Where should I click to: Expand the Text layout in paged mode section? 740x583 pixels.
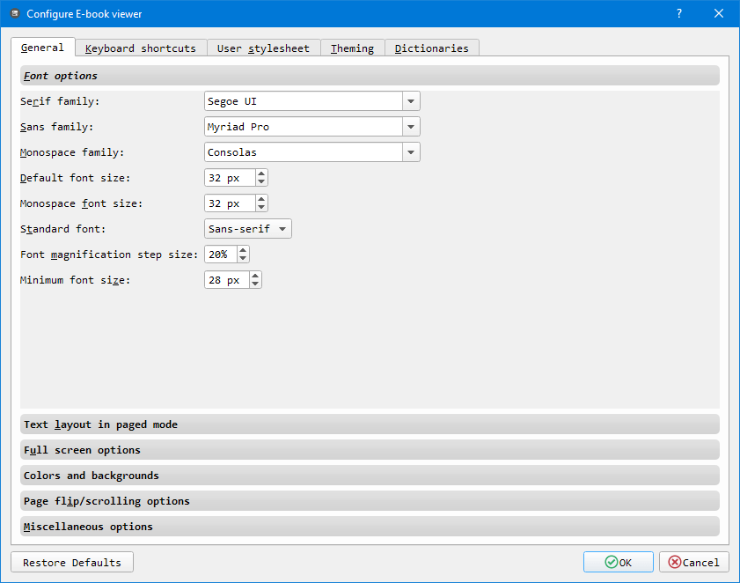370,424
